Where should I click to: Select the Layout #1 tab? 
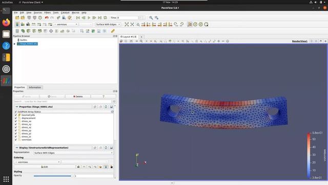coord(128,36)
